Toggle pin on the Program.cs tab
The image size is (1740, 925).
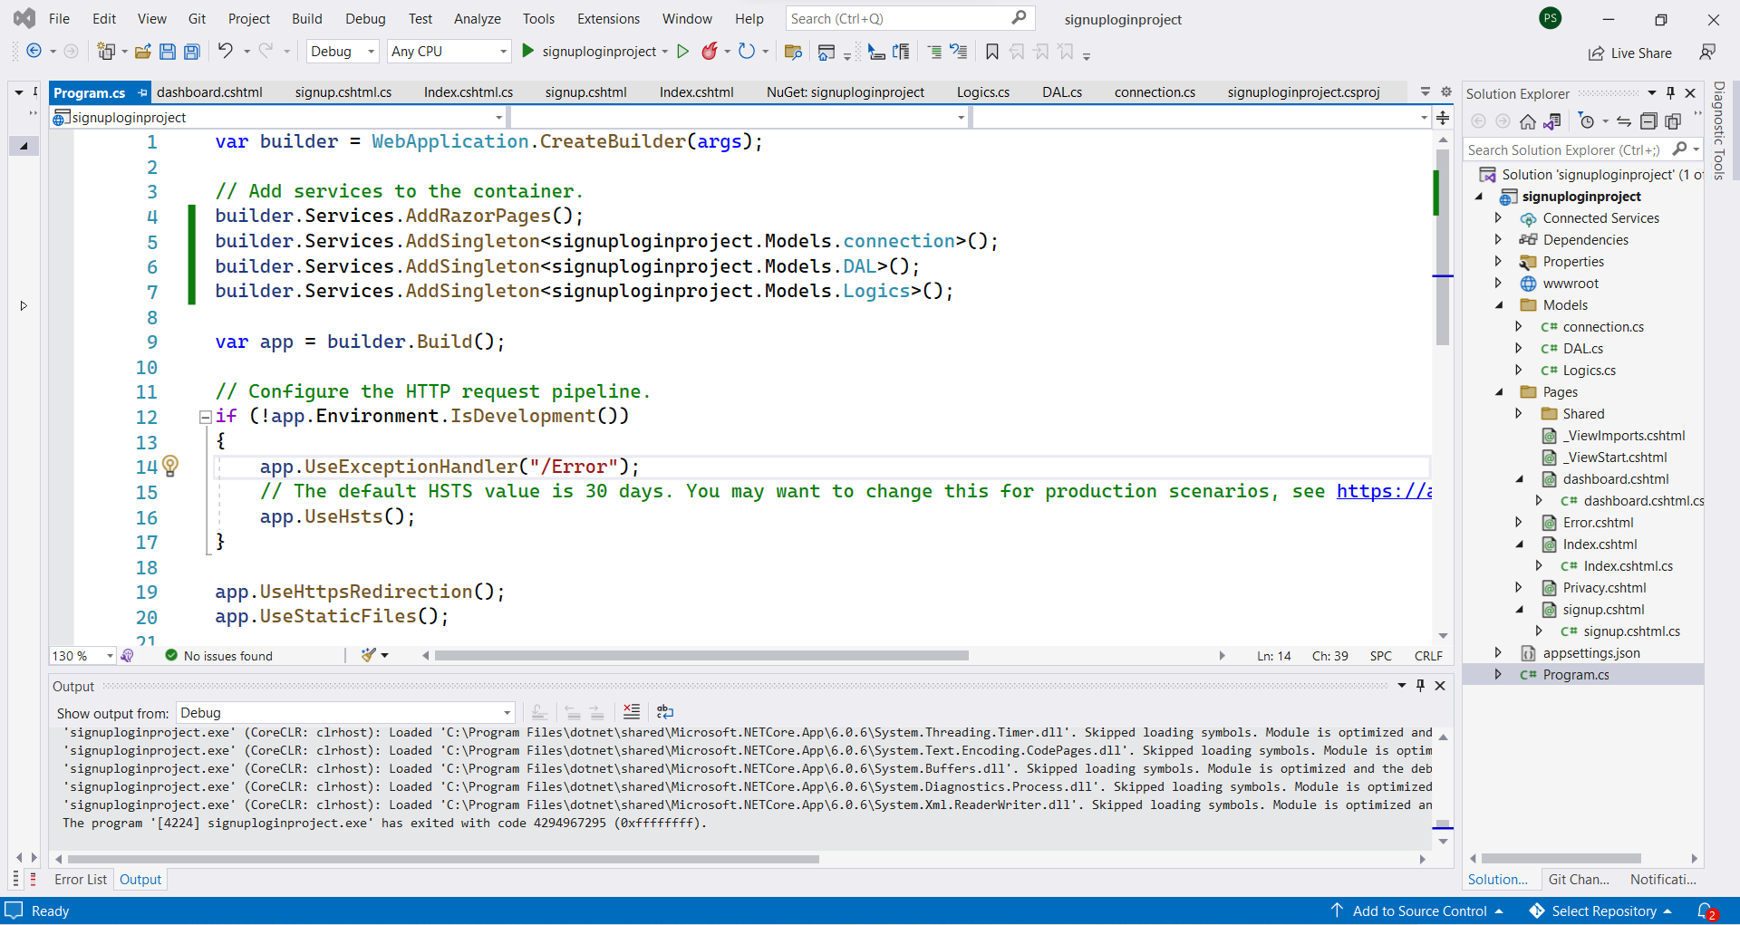[x=142, y=93]
